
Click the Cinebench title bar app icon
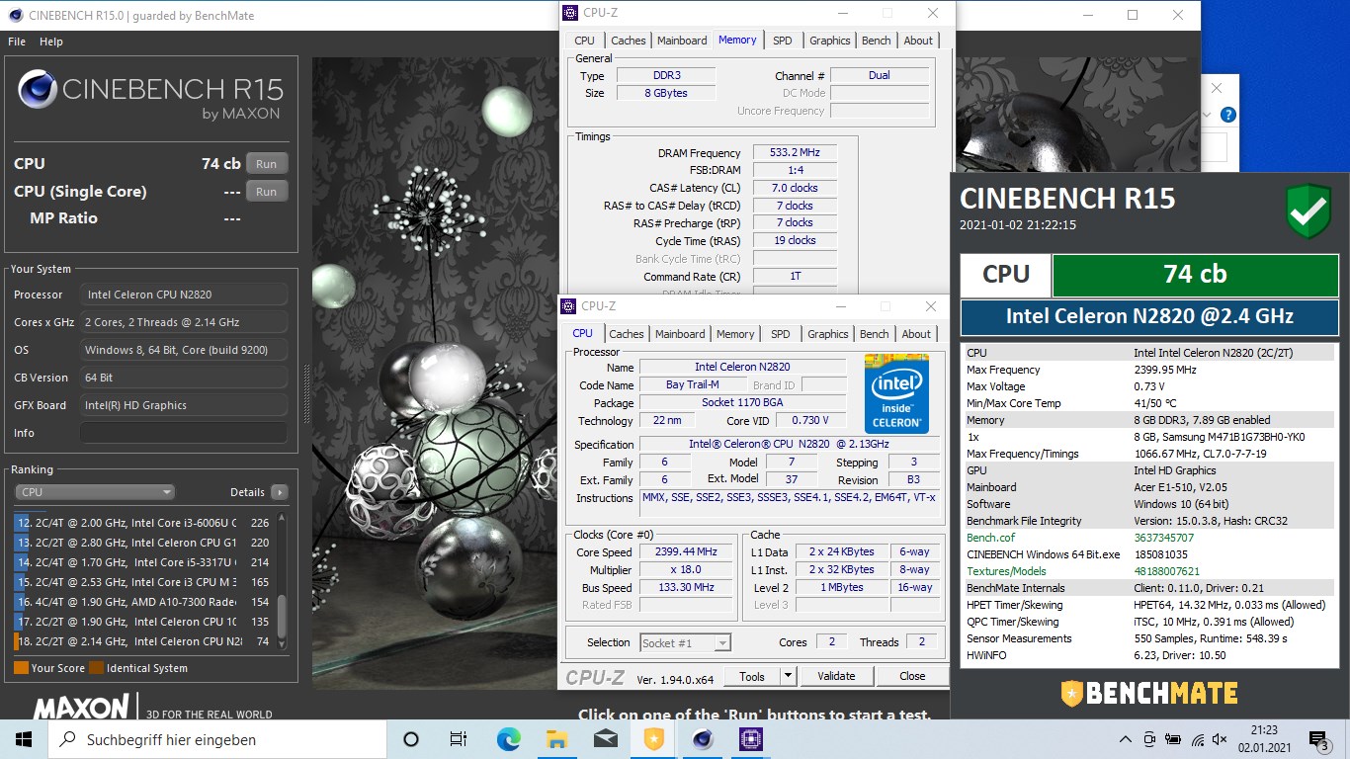pos(14,15)
